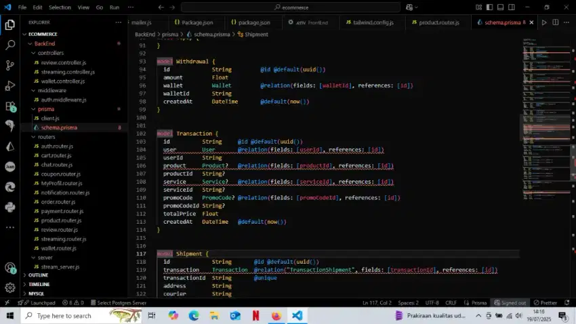Click the Shipment breadcrumb item

point(253,34)
